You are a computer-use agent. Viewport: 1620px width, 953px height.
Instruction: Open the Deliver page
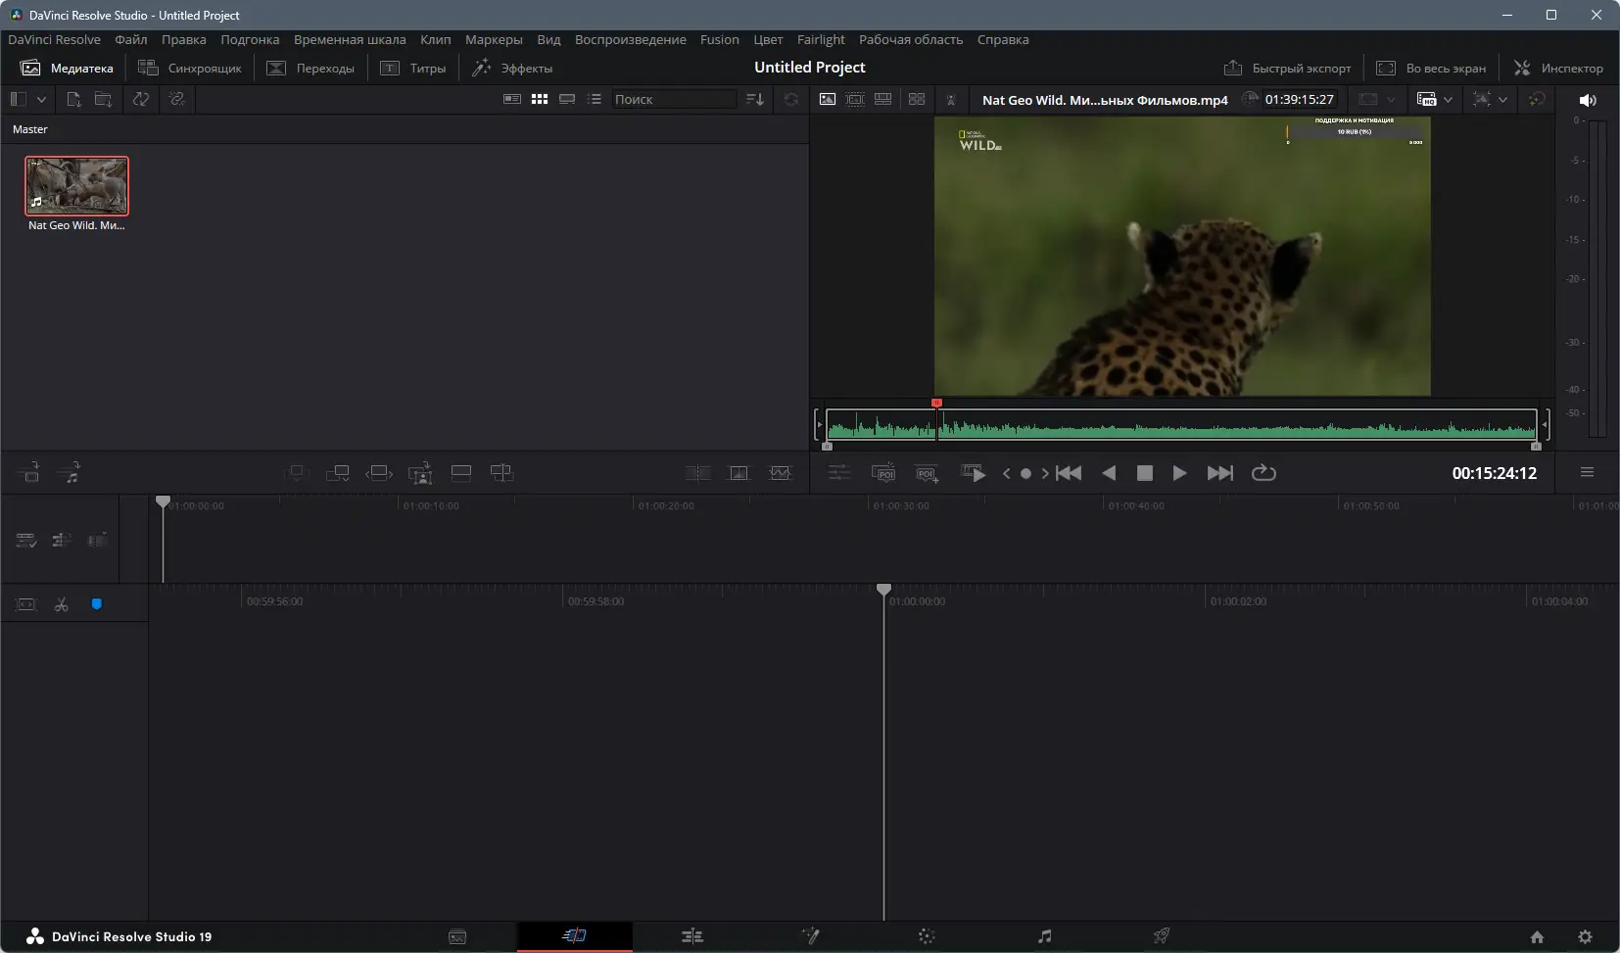pyautogui.click(x=1161, y=936)
